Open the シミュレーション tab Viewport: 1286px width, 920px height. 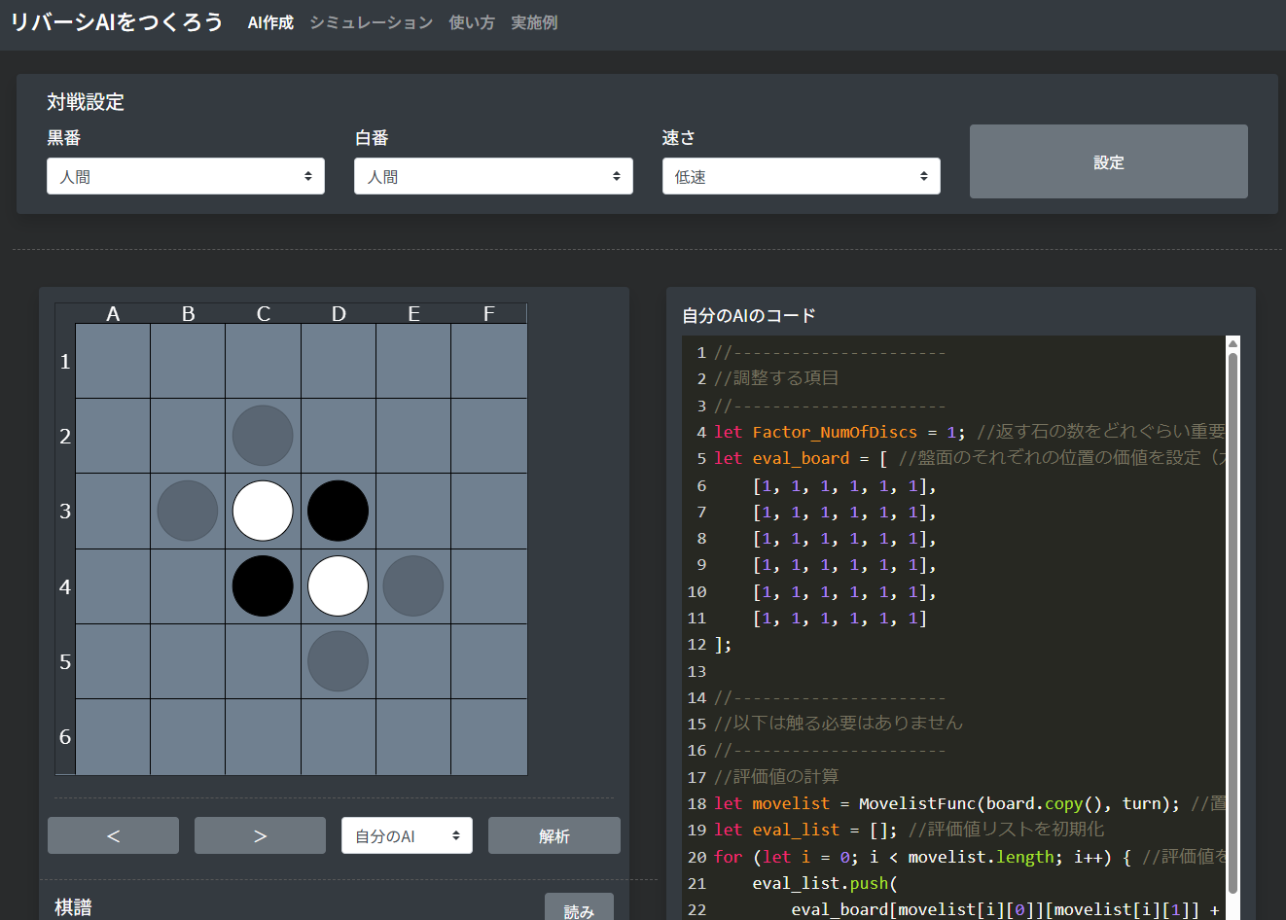tap(371, 22)
